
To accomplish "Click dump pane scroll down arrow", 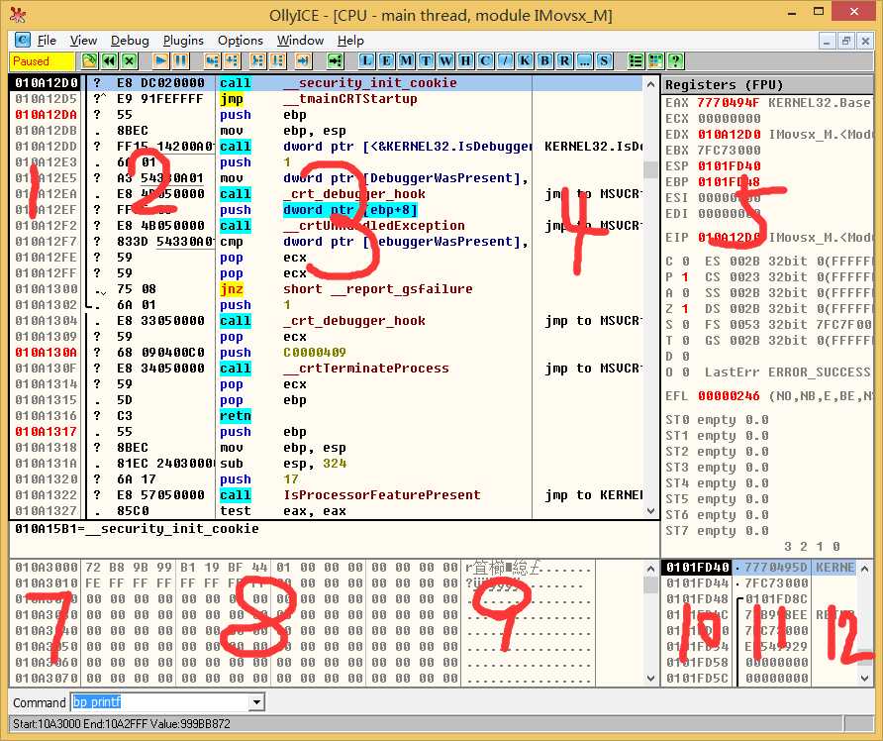I will [651, 679].
